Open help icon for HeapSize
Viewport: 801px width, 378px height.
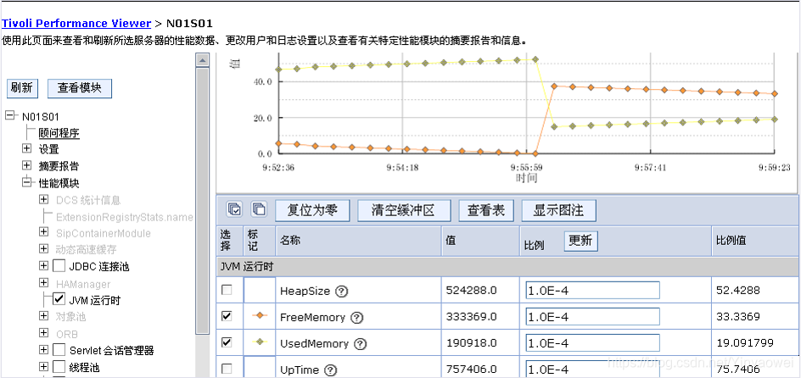(x=342, y=292)
